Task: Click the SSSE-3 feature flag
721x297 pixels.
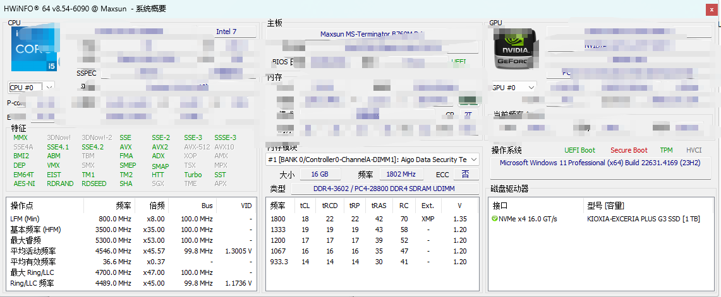Action: pos(226,137)
